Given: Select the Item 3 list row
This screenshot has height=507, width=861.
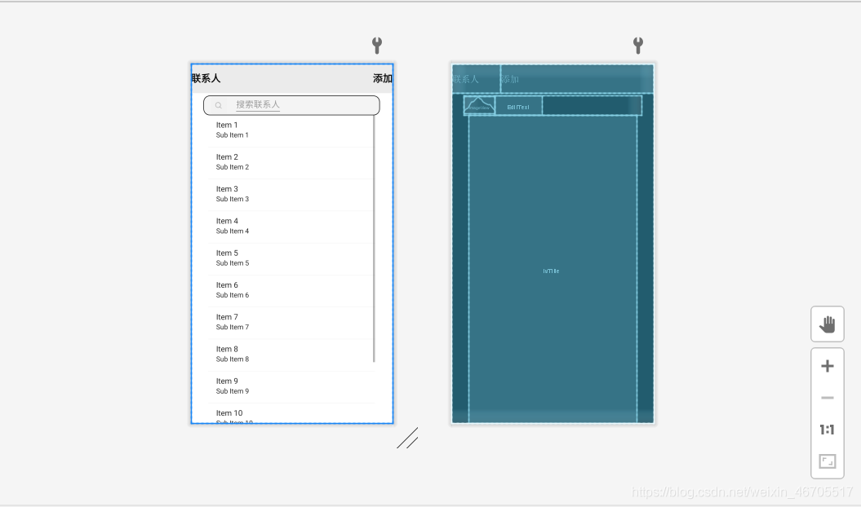Looking at the screenshot, I should pos(291,195).
